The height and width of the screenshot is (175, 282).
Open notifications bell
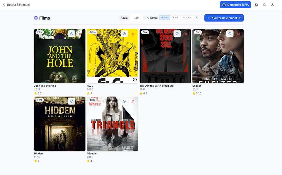tap(256, 5)
